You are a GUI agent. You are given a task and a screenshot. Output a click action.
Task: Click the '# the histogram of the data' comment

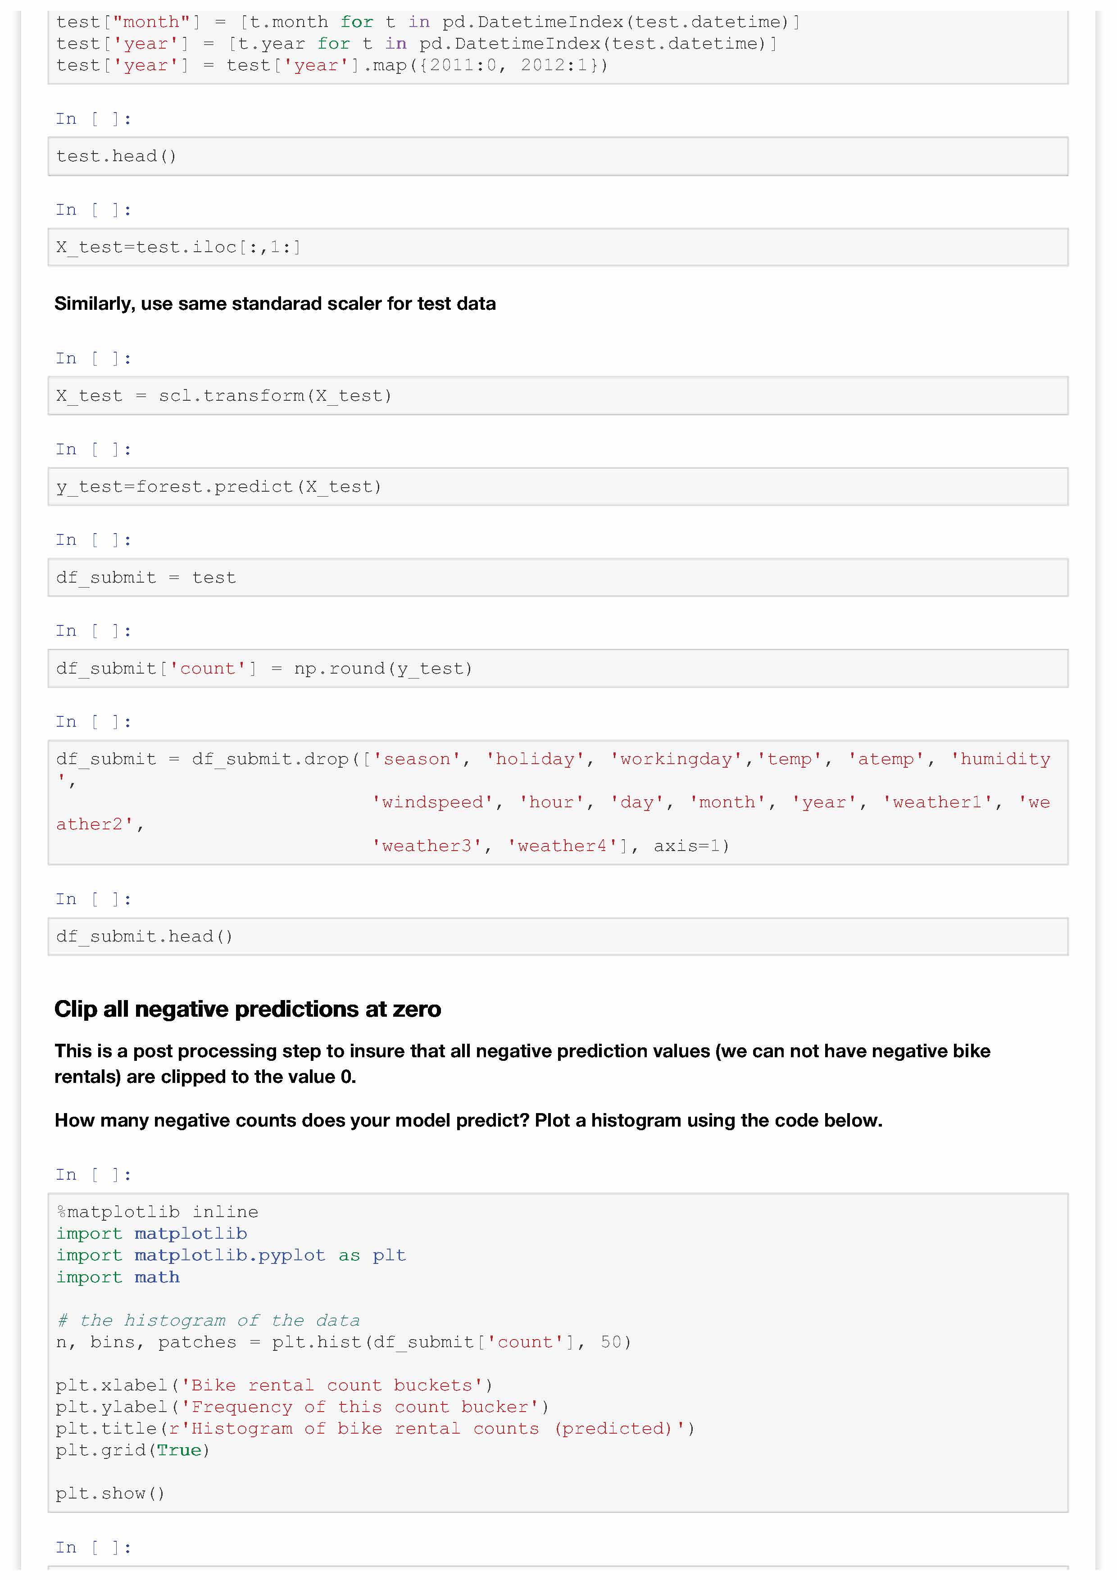tap(208, 1320)
